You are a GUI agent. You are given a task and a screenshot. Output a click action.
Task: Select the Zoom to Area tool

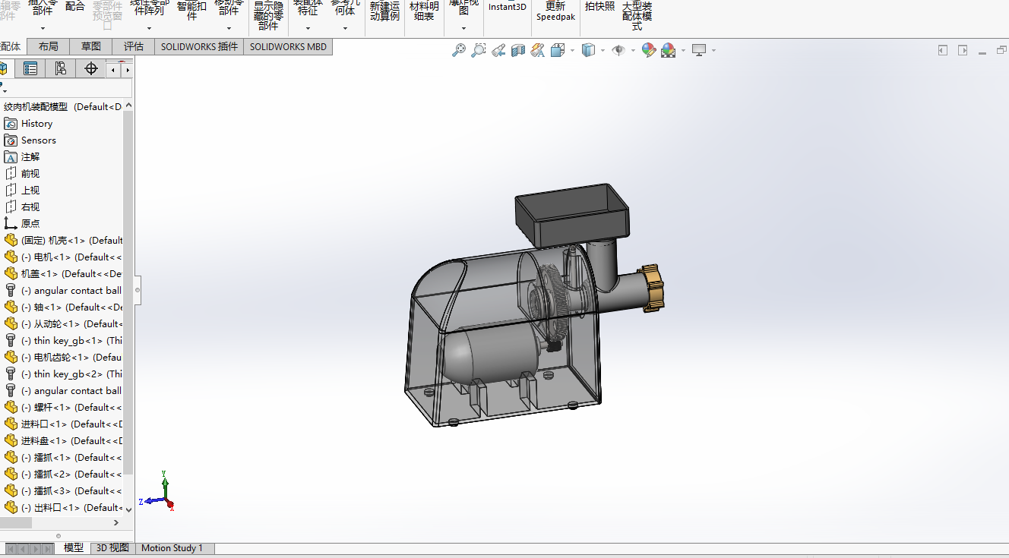pos(479,50)
